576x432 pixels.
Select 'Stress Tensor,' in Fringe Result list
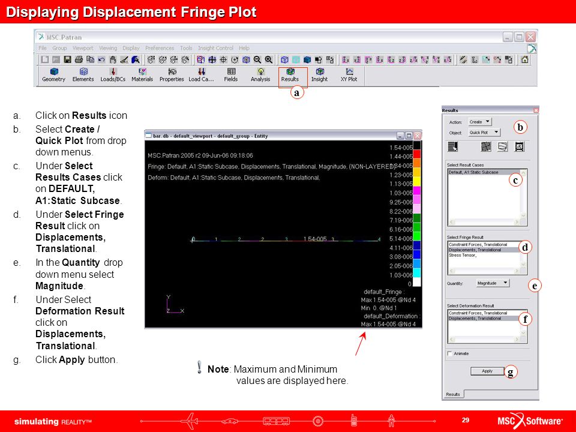coord(484,256)
